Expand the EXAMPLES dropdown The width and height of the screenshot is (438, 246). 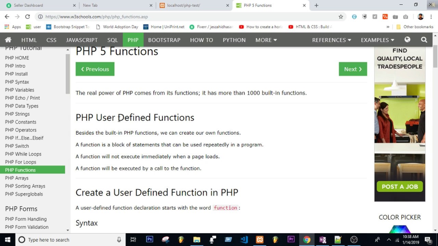[377, 40]
